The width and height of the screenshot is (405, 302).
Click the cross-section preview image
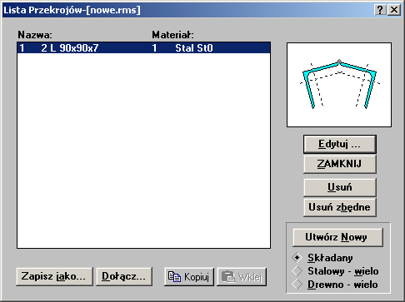click(x=339, y=85)
